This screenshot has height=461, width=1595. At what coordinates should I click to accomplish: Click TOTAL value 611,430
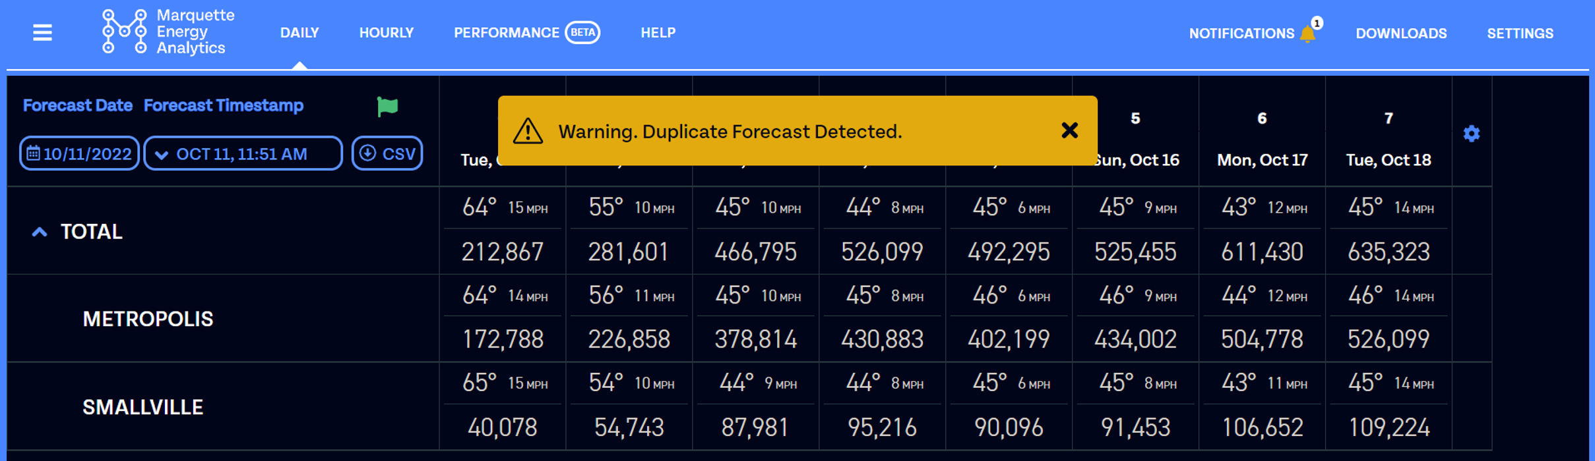pyautogui.click(x=1262, y=252)
